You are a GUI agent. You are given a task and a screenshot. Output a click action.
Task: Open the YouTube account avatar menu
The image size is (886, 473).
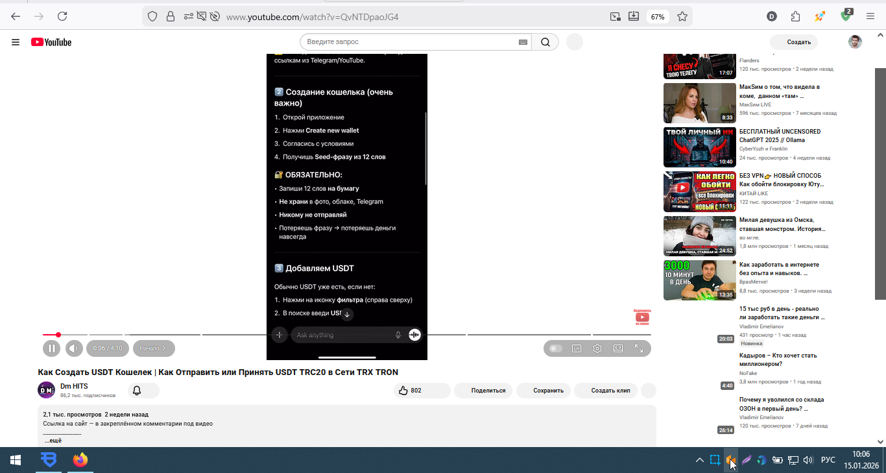pos(856,42)
